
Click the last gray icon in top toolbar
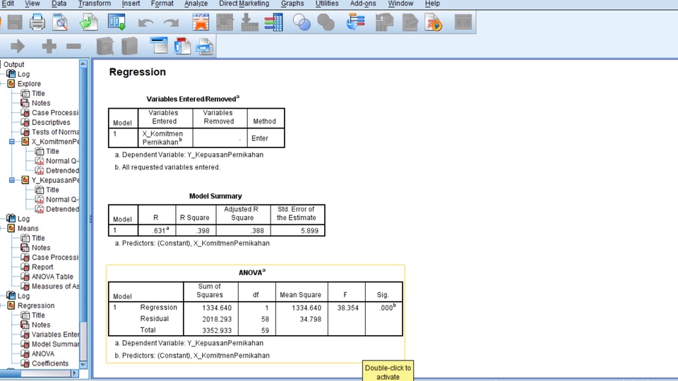[x=463, y=23]
